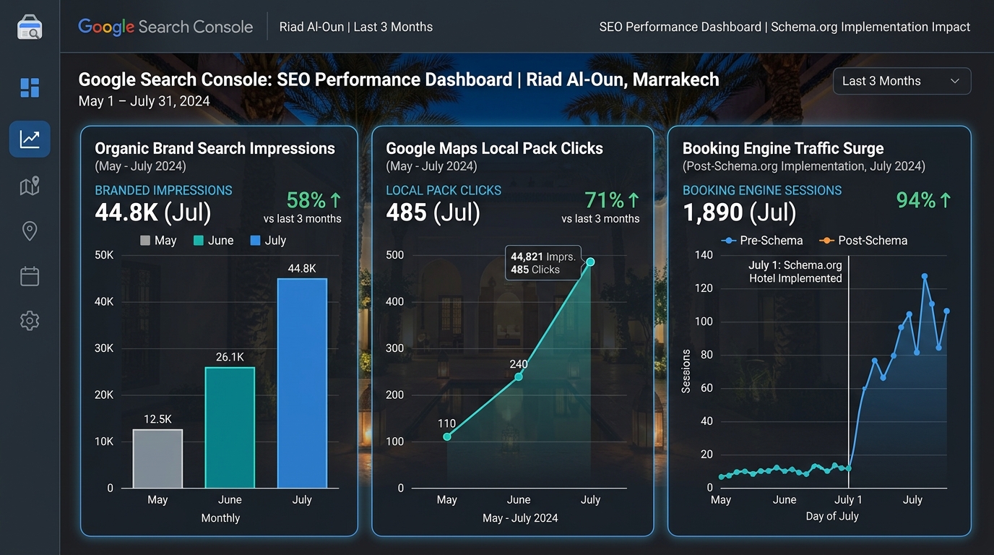Open the folded map icon in the sidebar

[x=30, y=186]
